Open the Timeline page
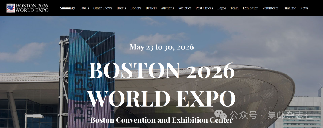 pyautogui.click(x=289, y=8)
